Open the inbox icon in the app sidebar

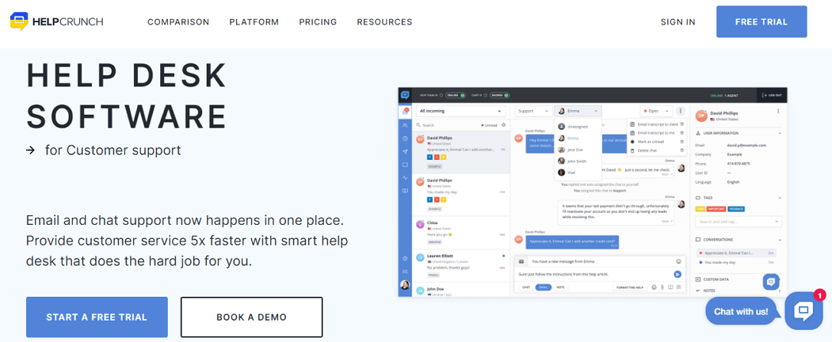(405, 112)
